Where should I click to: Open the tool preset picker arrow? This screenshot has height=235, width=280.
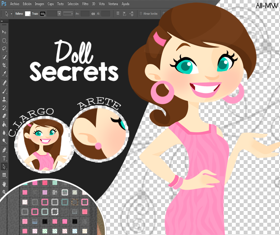point(11,14)
